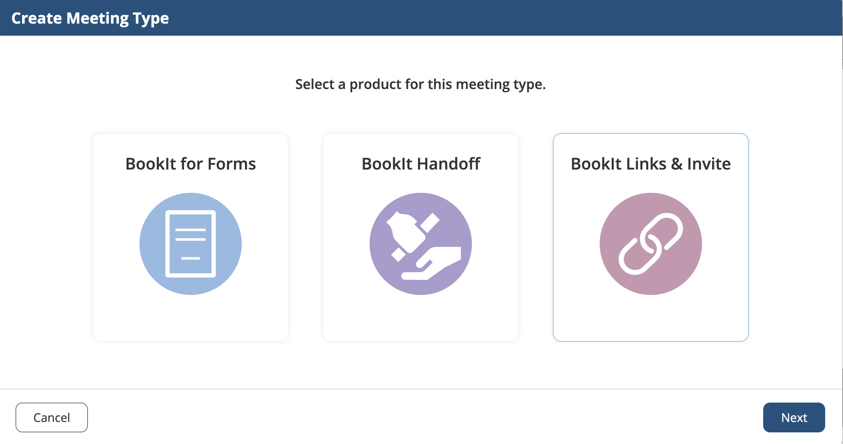Proceed with the Next button
Image resolution: width=843 pixels, height=444 pixels.
point(794,417)
